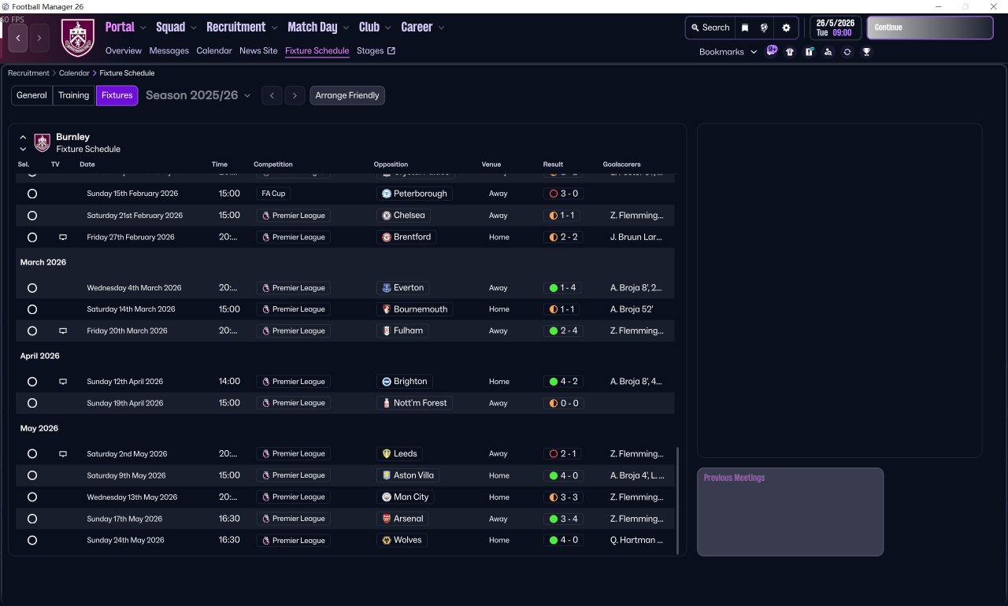Select the radio button for Wolves fixture
The height and width of the screenshot is (606, 1008).
tap(32, 541)
